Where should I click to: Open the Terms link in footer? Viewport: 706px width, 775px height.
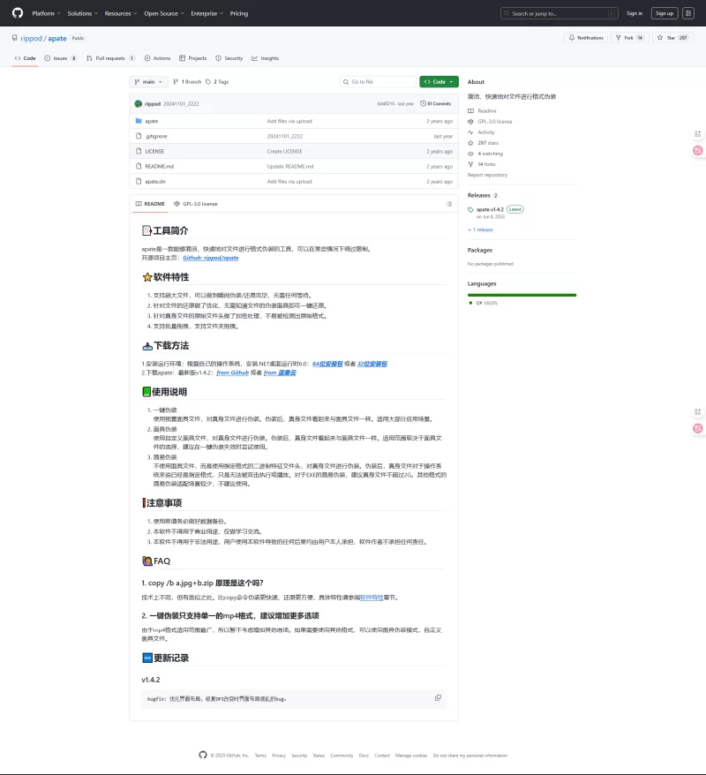[x=260, y=756]
